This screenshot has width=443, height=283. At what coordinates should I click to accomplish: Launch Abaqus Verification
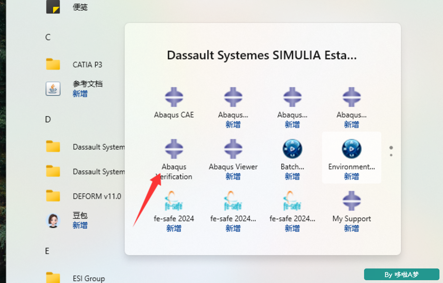pyautogui.click(x=174, y=160)
